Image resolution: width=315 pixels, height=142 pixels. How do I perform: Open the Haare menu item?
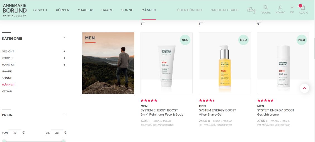pyautogui.click(x=107, y=10)
